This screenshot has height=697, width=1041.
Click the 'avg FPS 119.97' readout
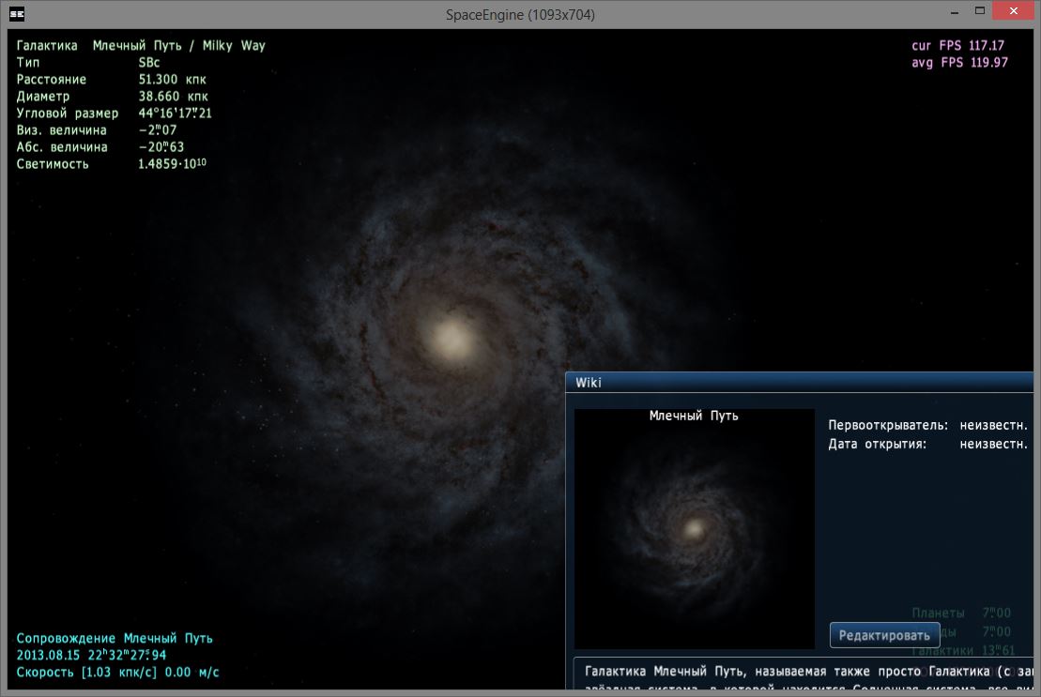pos(959,62)
